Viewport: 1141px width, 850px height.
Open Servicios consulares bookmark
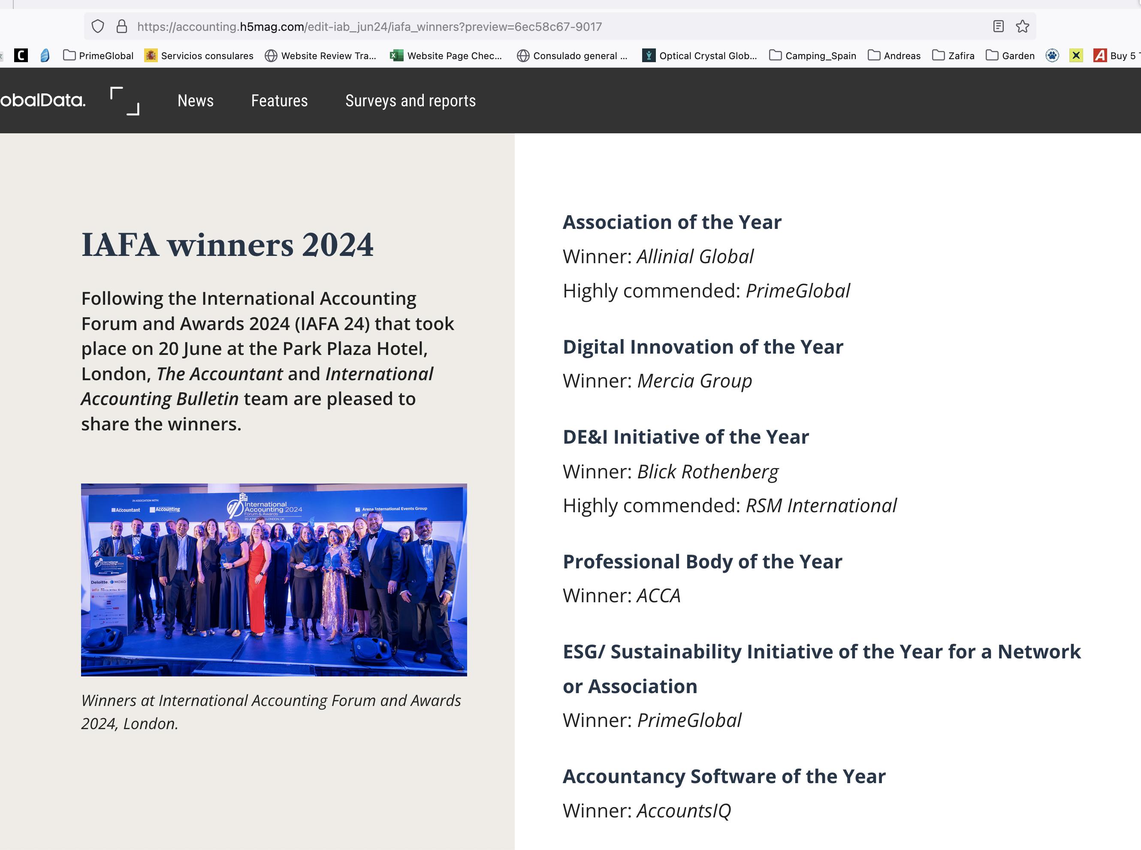(x=199, y=56)
